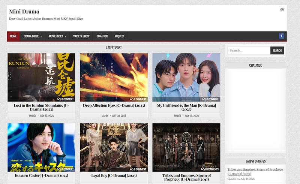Click author Mahdi under My Girlfriend is the Man
Image resolution: width=300 pixels, height=184 pixels.
click(x=177, y=116)
